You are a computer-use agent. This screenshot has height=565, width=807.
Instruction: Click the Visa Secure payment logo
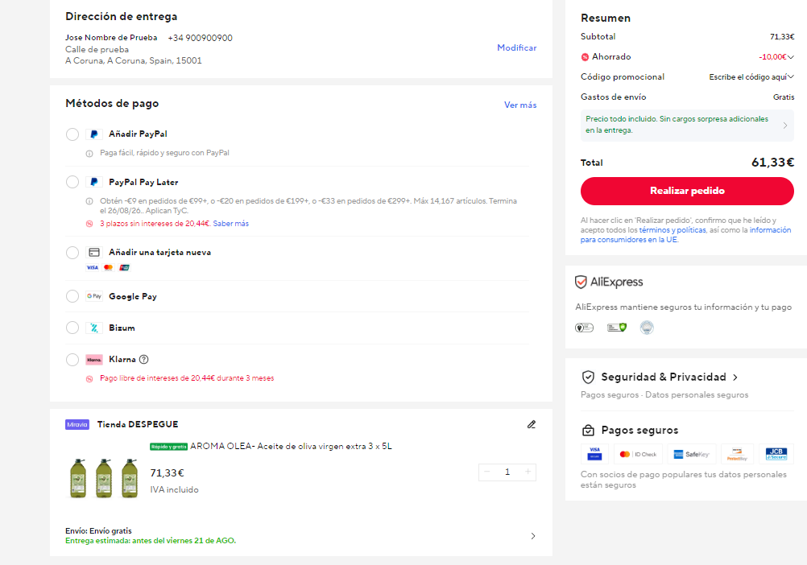coord(594,454)
